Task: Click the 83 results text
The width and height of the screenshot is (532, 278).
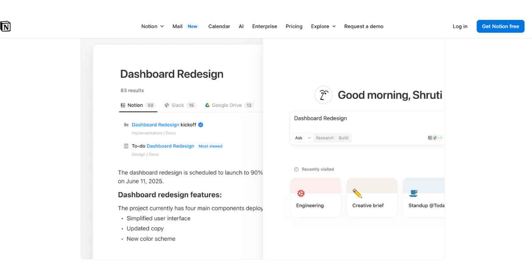Action: coord(132,90)
